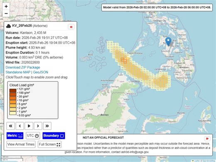Click the 'Cloud Load g/m²' legend title
The height and width of the screenshot is (162, 216).
coord(22,85)
